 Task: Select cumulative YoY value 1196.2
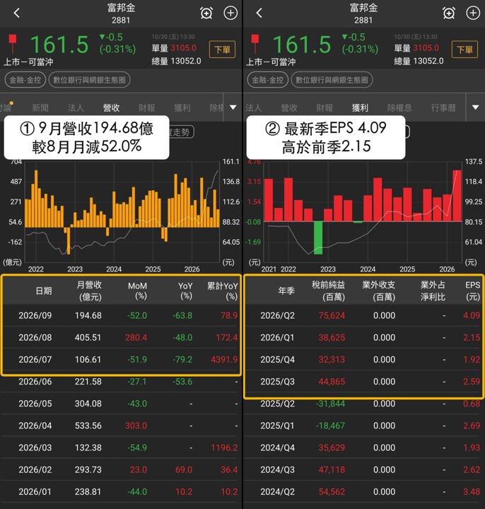(224, 447)
